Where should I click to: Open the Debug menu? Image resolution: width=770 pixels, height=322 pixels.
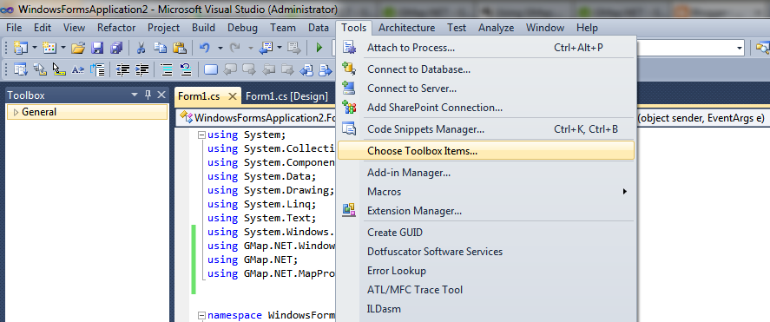click(x=242, y=28)
